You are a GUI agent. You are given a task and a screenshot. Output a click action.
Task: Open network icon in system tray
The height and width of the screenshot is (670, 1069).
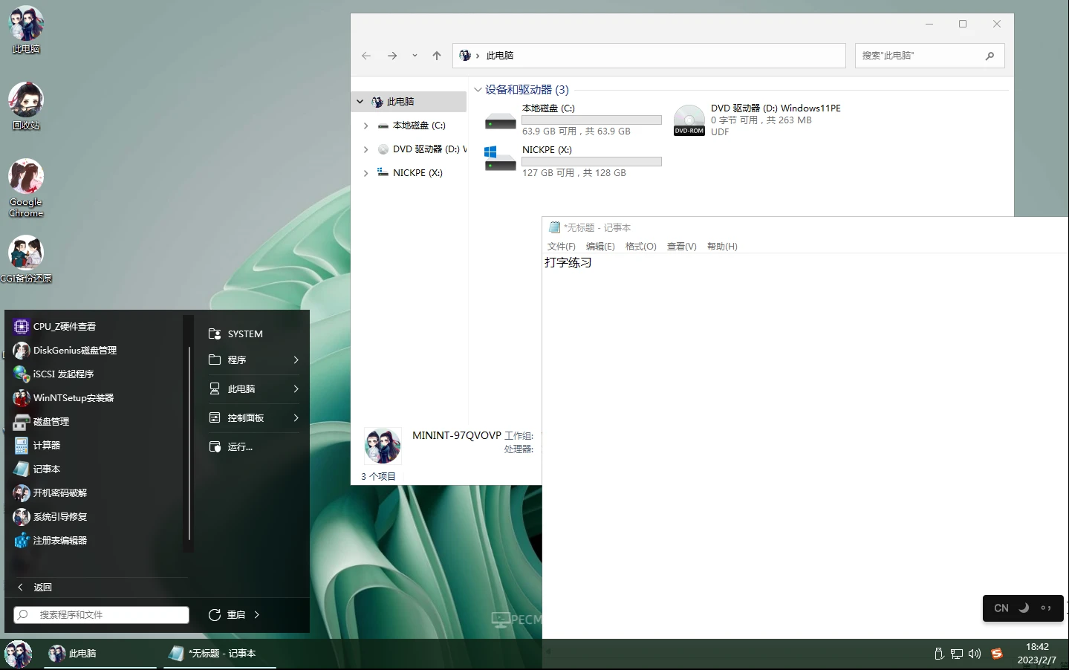(x=957, y=654)
